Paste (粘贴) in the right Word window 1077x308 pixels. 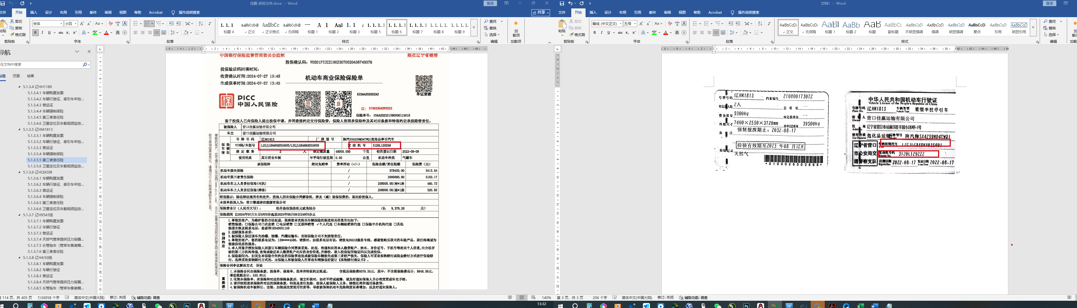click(562, 27)
